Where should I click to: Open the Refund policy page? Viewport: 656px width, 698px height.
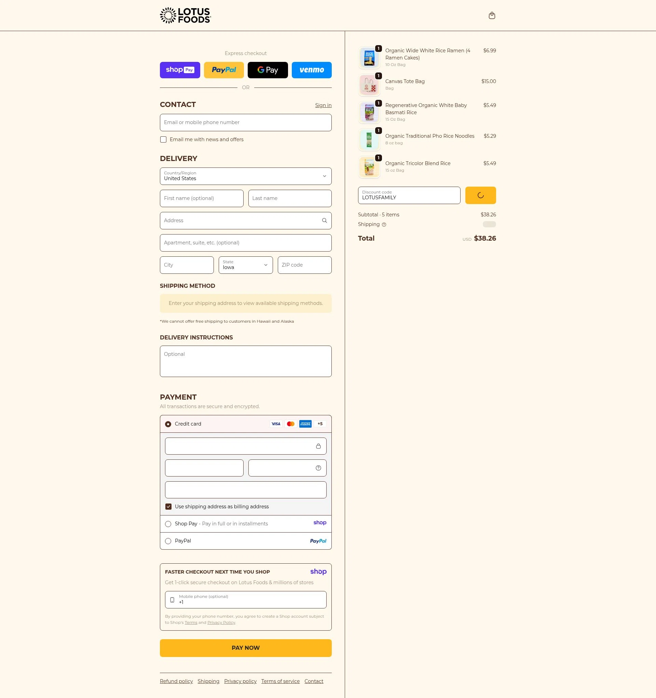pyautogui.click(x=176, y=681)
